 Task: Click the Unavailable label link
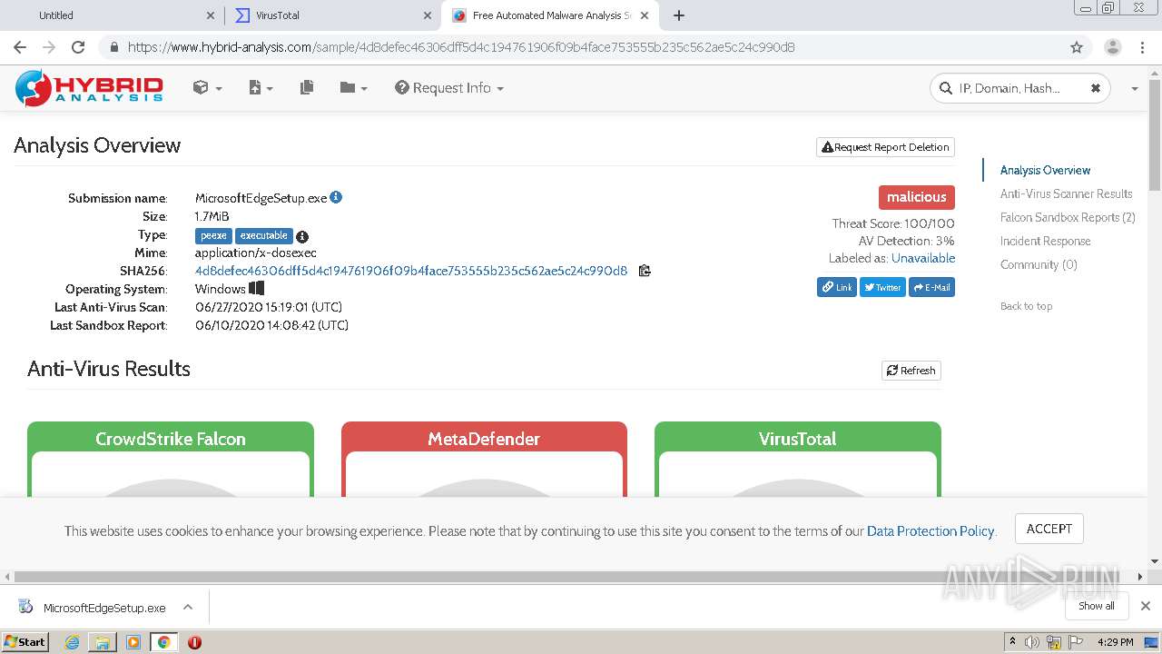(923, 258)
